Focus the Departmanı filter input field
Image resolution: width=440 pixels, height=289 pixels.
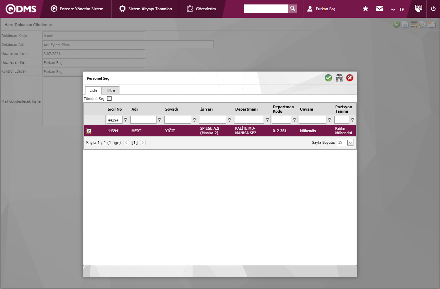(x=249, y=120)
